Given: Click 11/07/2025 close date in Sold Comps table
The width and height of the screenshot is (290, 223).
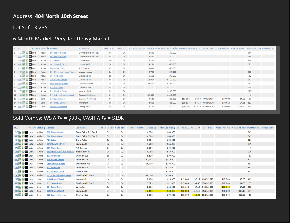Looking at the screenshot, I should [207, 179].
